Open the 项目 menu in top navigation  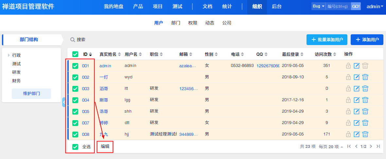tap(158, 7)
